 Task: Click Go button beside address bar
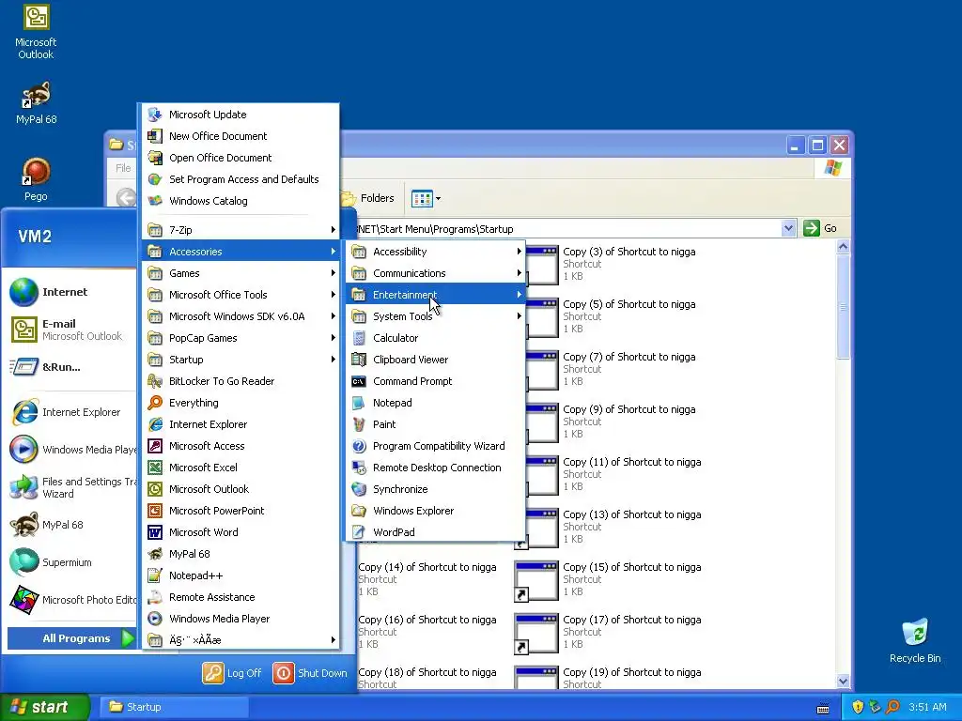820,228
